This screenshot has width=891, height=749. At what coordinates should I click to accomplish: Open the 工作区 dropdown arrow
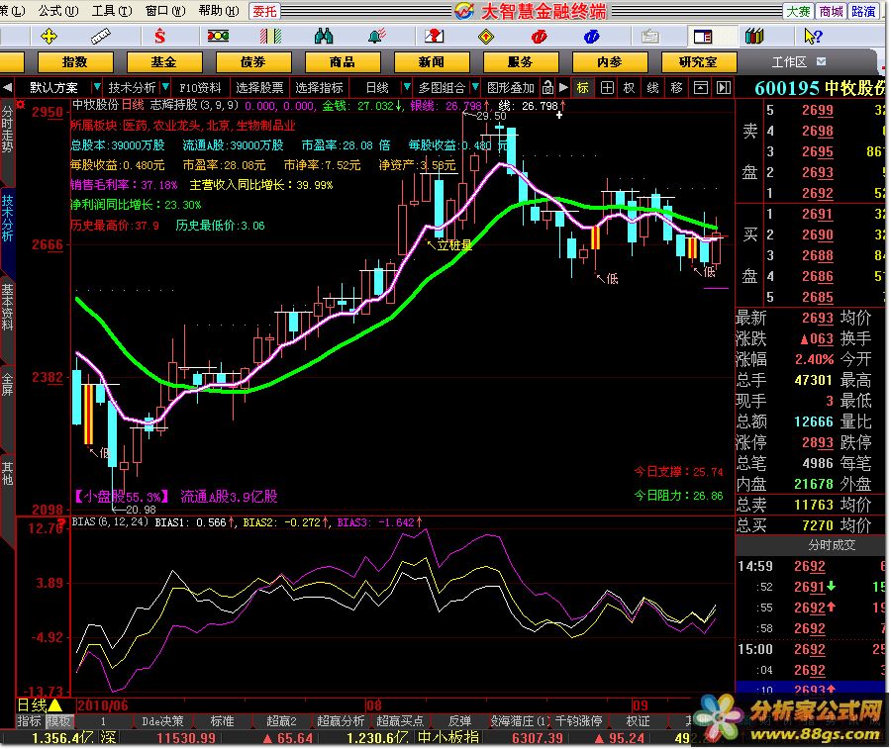[x=821, y=61]
